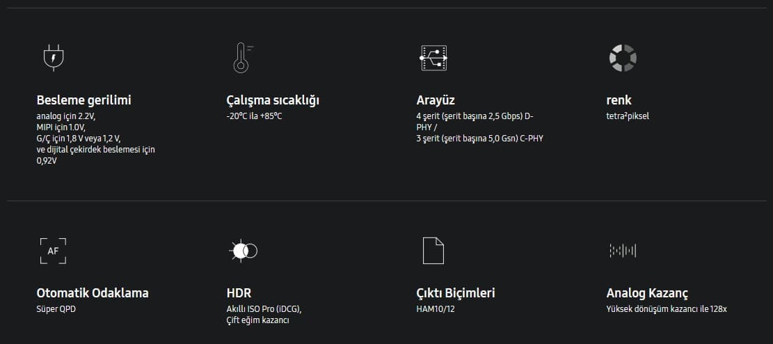Click the Çıktı Biçimleri heading
The width and height of the screenshot is (773, 344).
[x=456, y=293]
